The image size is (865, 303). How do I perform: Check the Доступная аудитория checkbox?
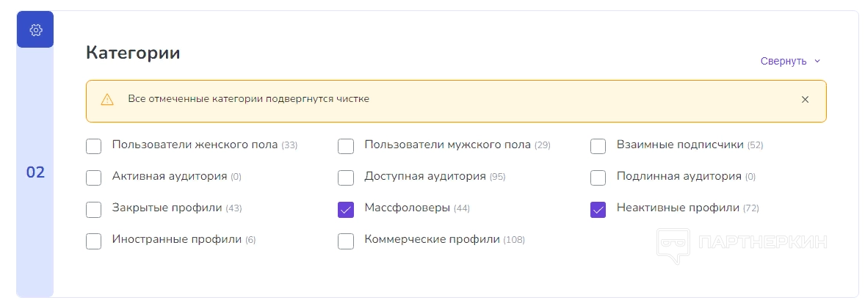pyautogui.click(x=346, y=178)
